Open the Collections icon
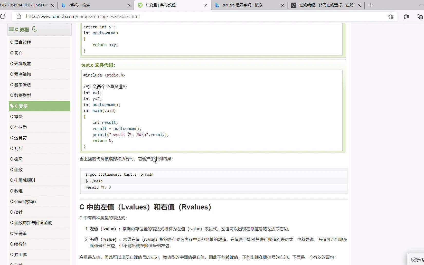This screenshot has width=424, height=265. [x=420, y=16]
